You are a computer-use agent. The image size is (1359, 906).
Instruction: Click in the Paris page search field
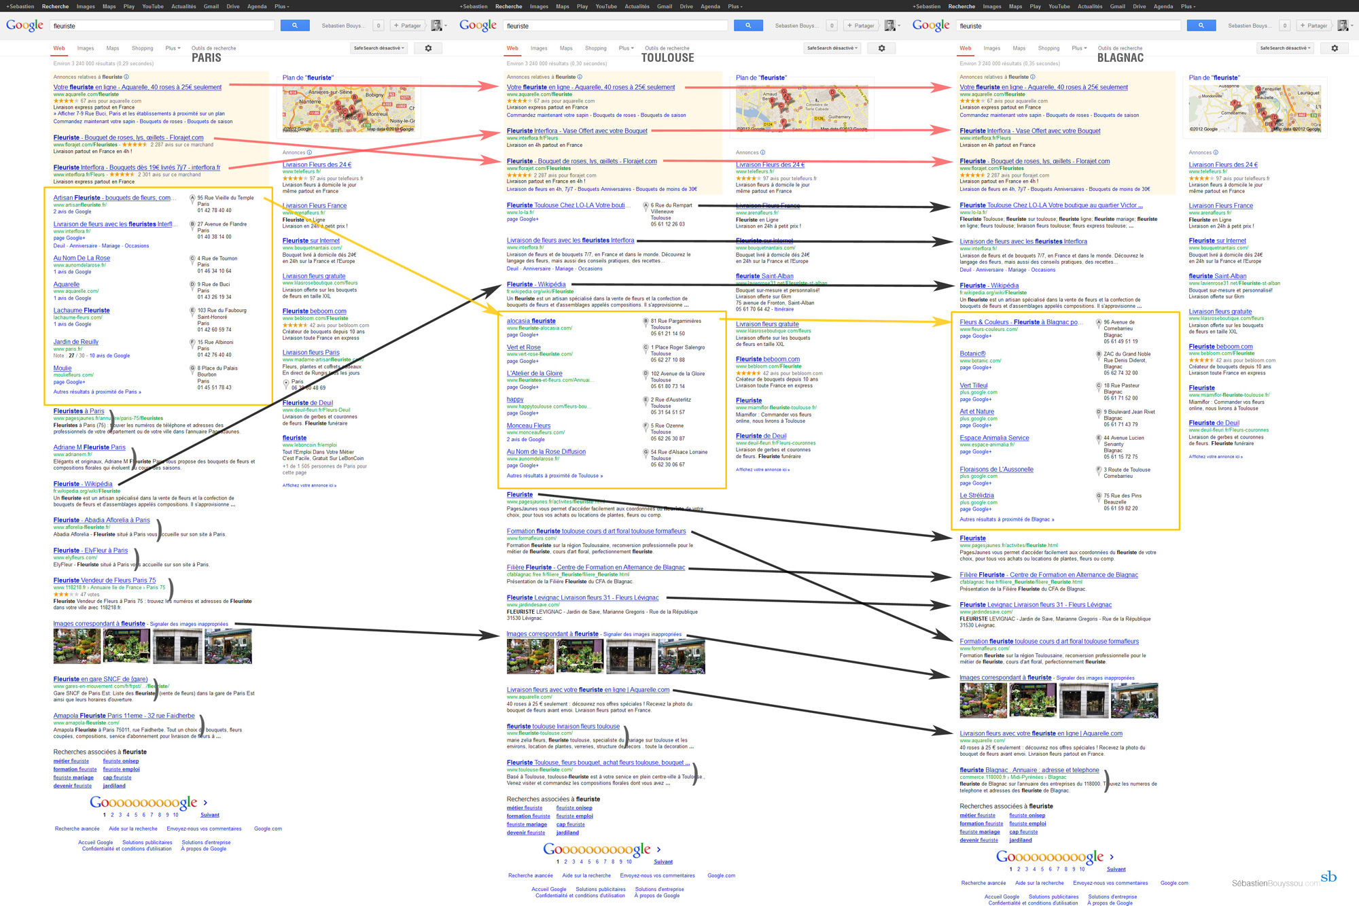[x=162, y=26]
